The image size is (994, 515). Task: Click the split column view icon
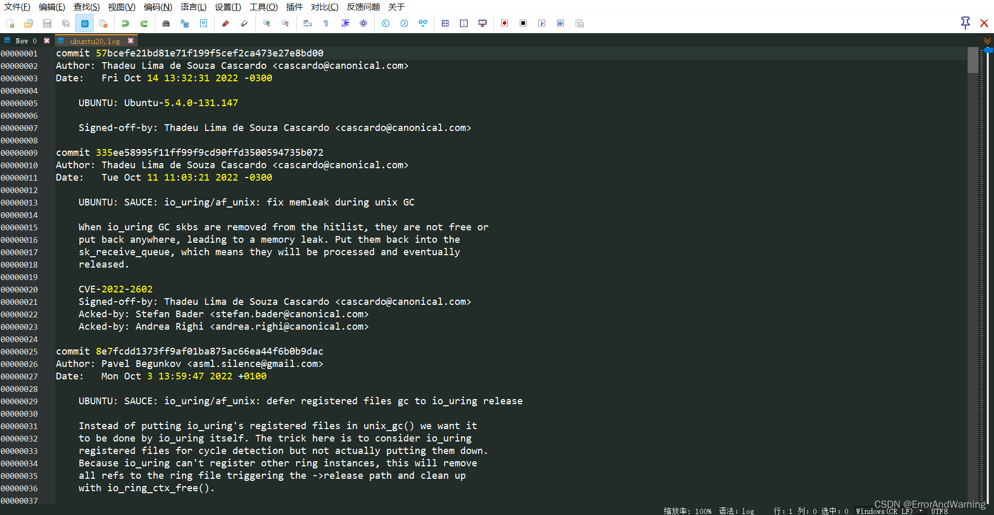click(x=464, y=23)
